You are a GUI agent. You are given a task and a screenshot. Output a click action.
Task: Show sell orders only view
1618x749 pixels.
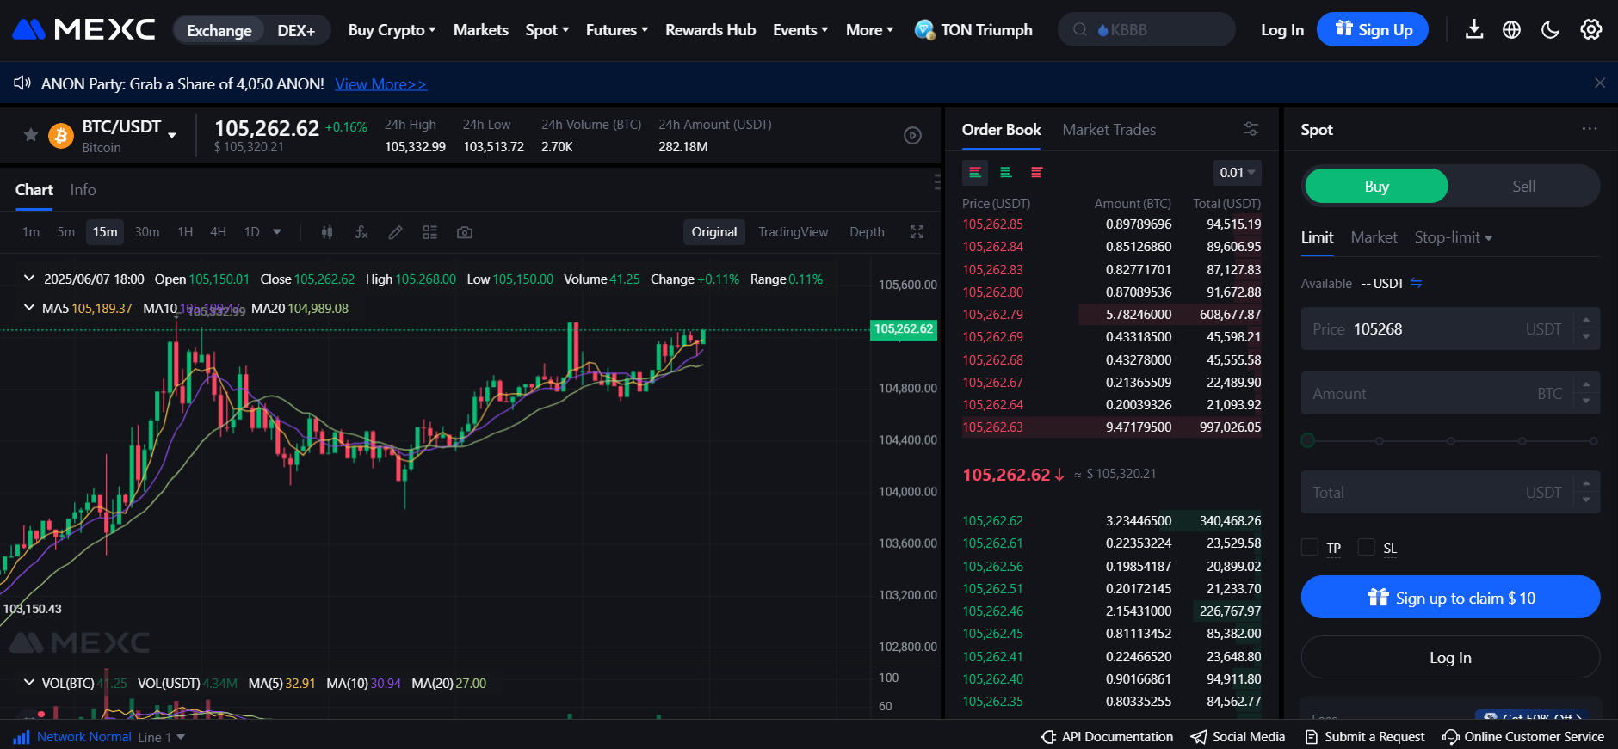[1037, 173]
